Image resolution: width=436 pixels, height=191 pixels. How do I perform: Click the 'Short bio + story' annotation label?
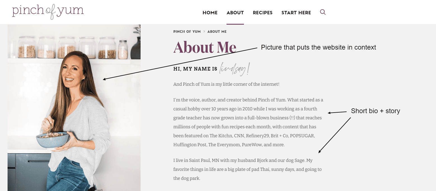click(x=376, y=111)
